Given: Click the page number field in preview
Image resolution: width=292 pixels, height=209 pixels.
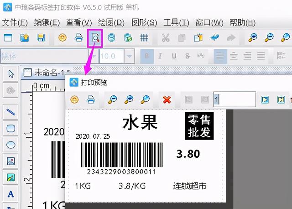Looking at the screenshot, I should 234,99.
